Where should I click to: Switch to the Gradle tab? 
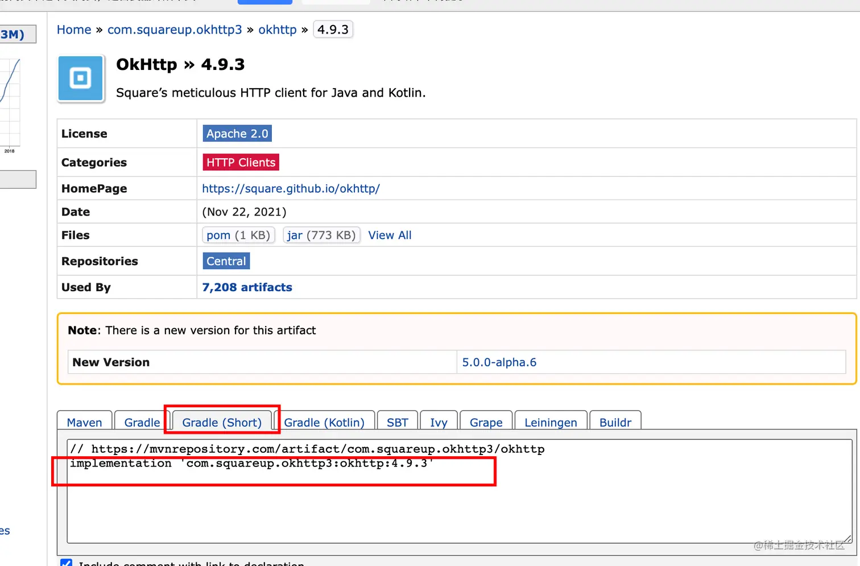(x=142, y=422)
